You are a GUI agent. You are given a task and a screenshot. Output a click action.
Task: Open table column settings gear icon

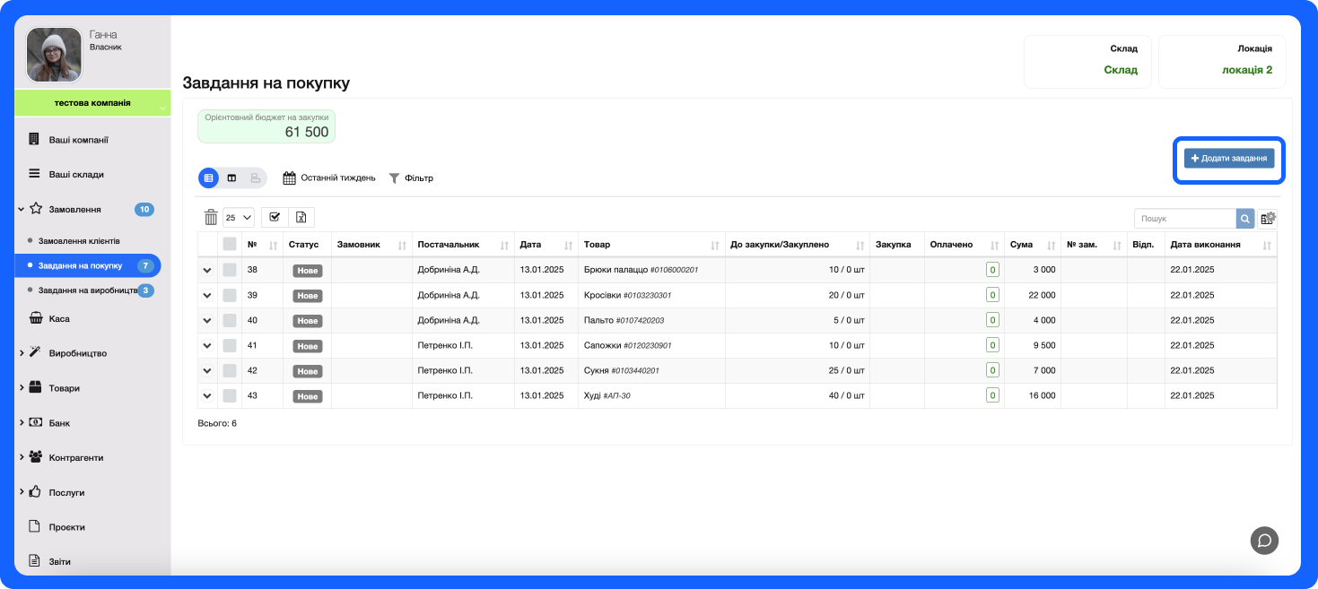click(1267, 219)
